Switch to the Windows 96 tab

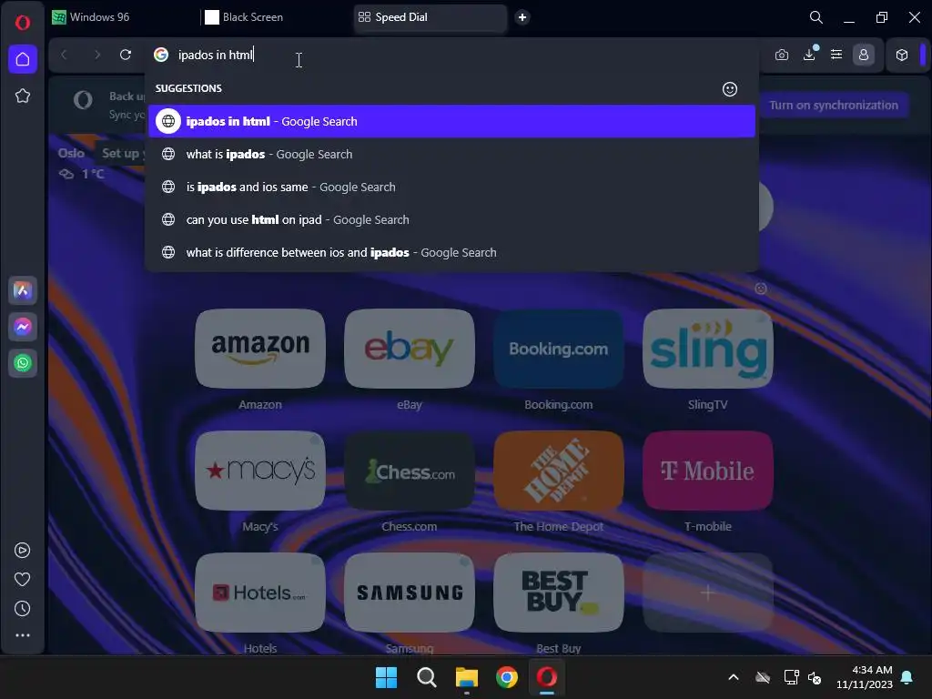[x=122, y=17]
